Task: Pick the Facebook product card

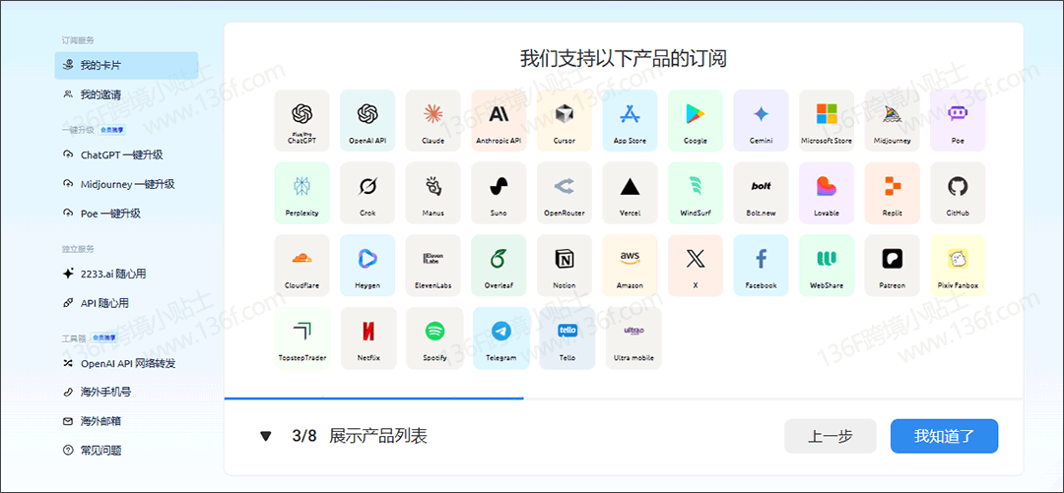Action: click(x=761, y=265)
